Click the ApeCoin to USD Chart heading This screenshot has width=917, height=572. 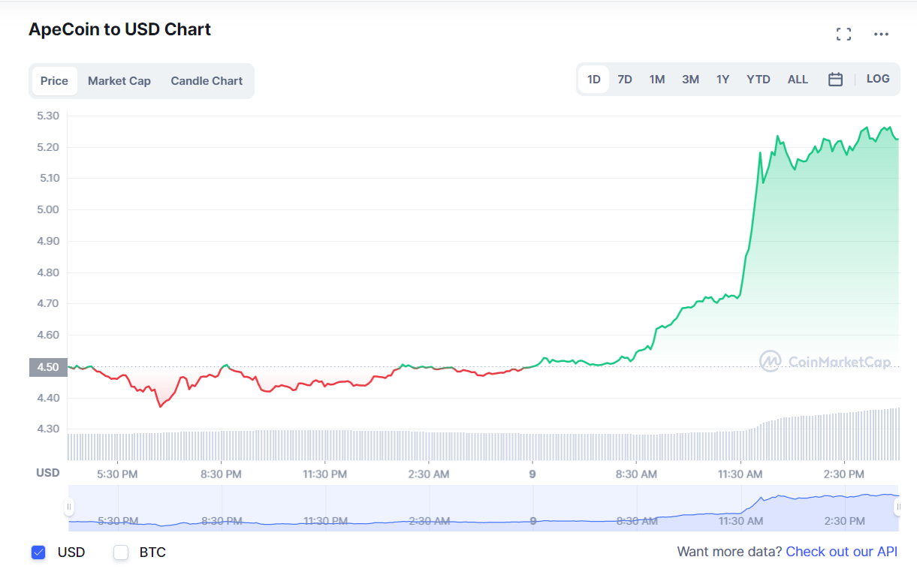pos(119,29)
